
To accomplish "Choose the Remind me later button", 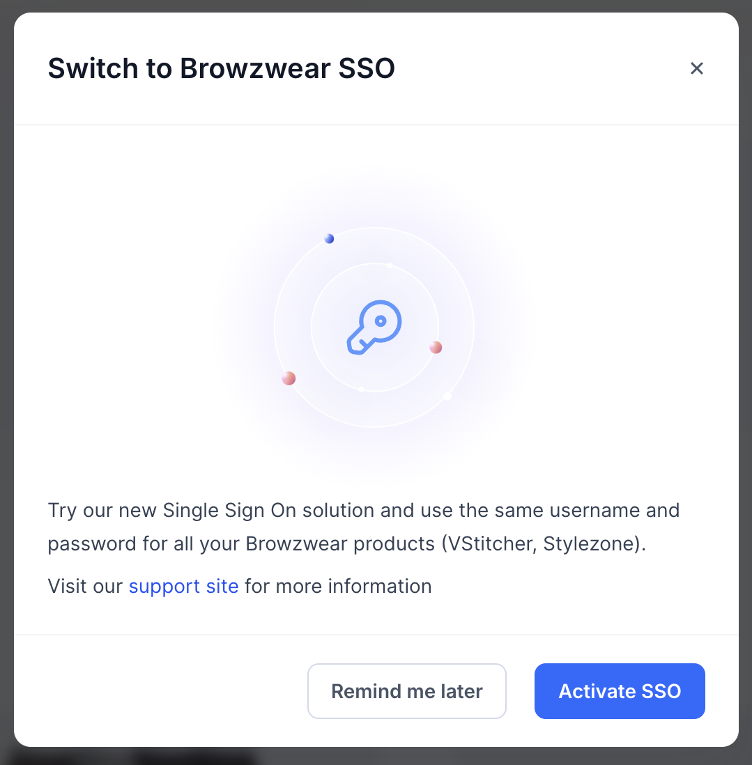I will 406,691.
